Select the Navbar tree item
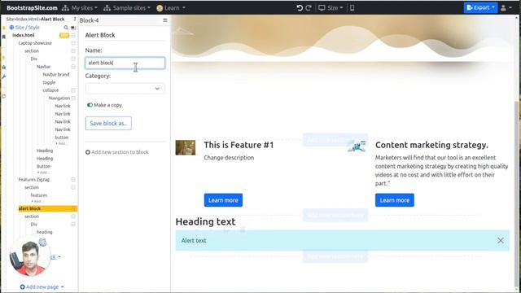This screenshot has height=293, width=521. (43, 67)
